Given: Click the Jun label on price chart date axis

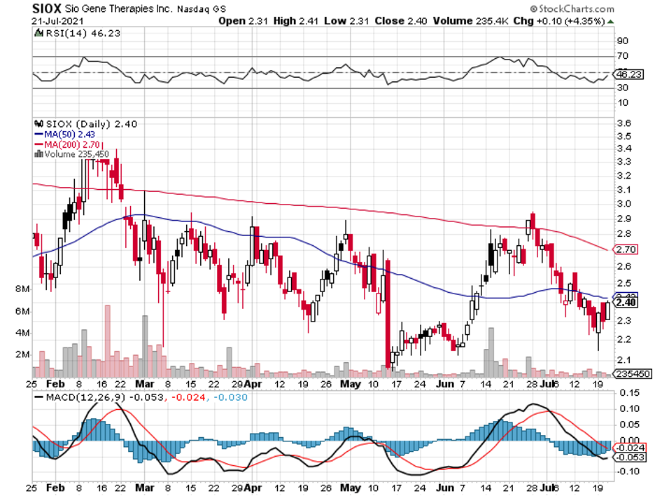Looking at the screenshot, I should tap(445, 385).
